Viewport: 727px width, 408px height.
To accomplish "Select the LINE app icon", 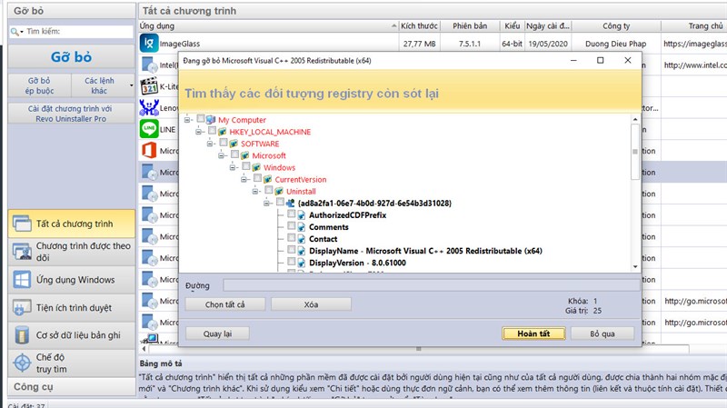I will click(149, 129).
